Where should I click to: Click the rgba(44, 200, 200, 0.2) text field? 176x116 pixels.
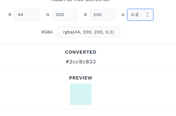coord(88,32)
